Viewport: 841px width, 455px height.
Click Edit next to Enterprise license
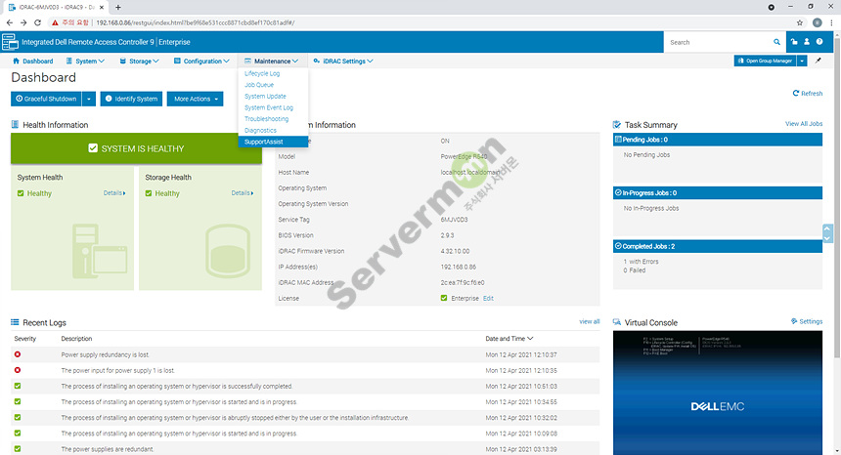tap(488, 298)
